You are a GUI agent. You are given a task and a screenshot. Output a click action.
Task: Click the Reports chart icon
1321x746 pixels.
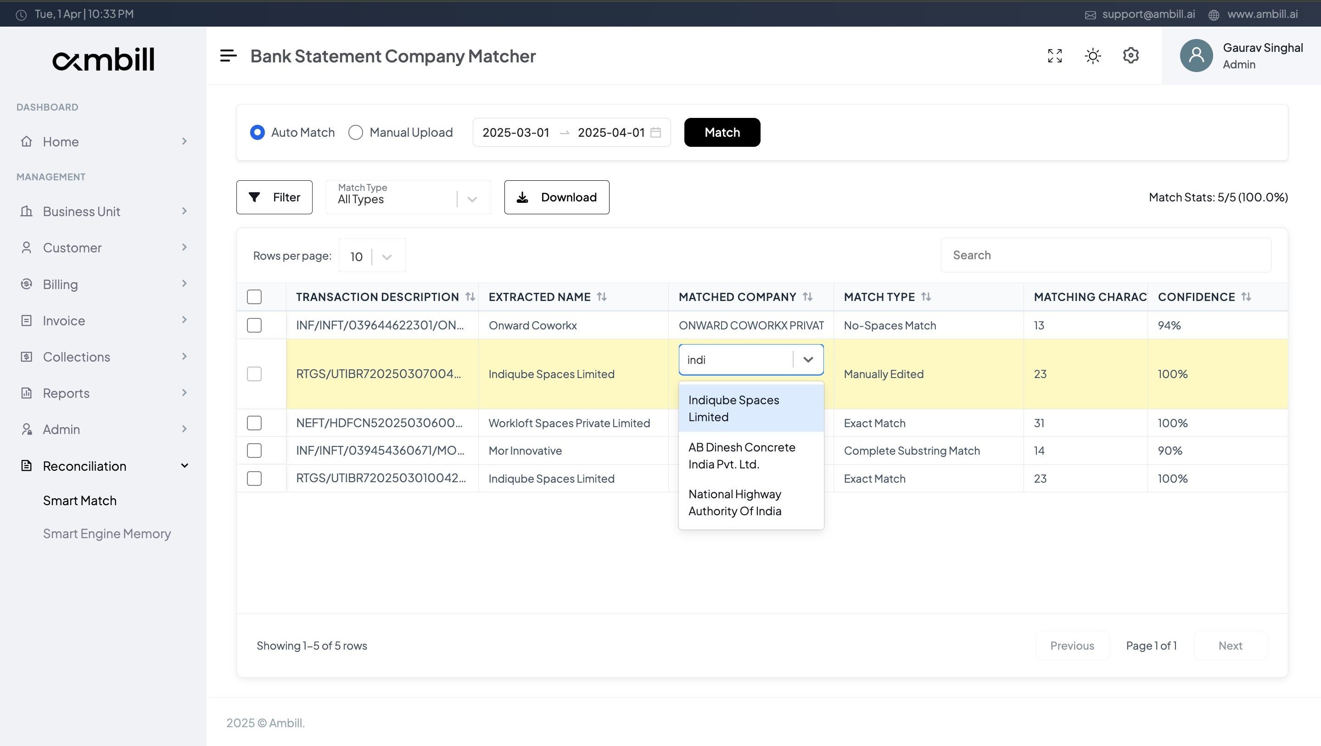click(26, 393)
